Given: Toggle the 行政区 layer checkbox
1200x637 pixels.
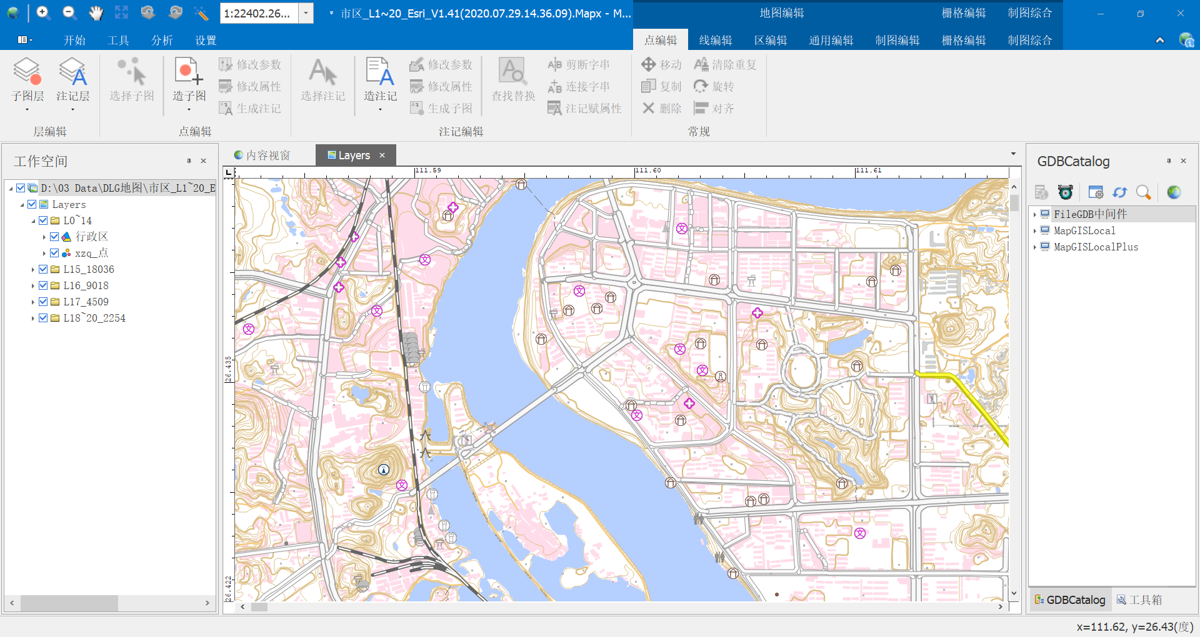Looking at the screenshot, I should coord(54,237).
